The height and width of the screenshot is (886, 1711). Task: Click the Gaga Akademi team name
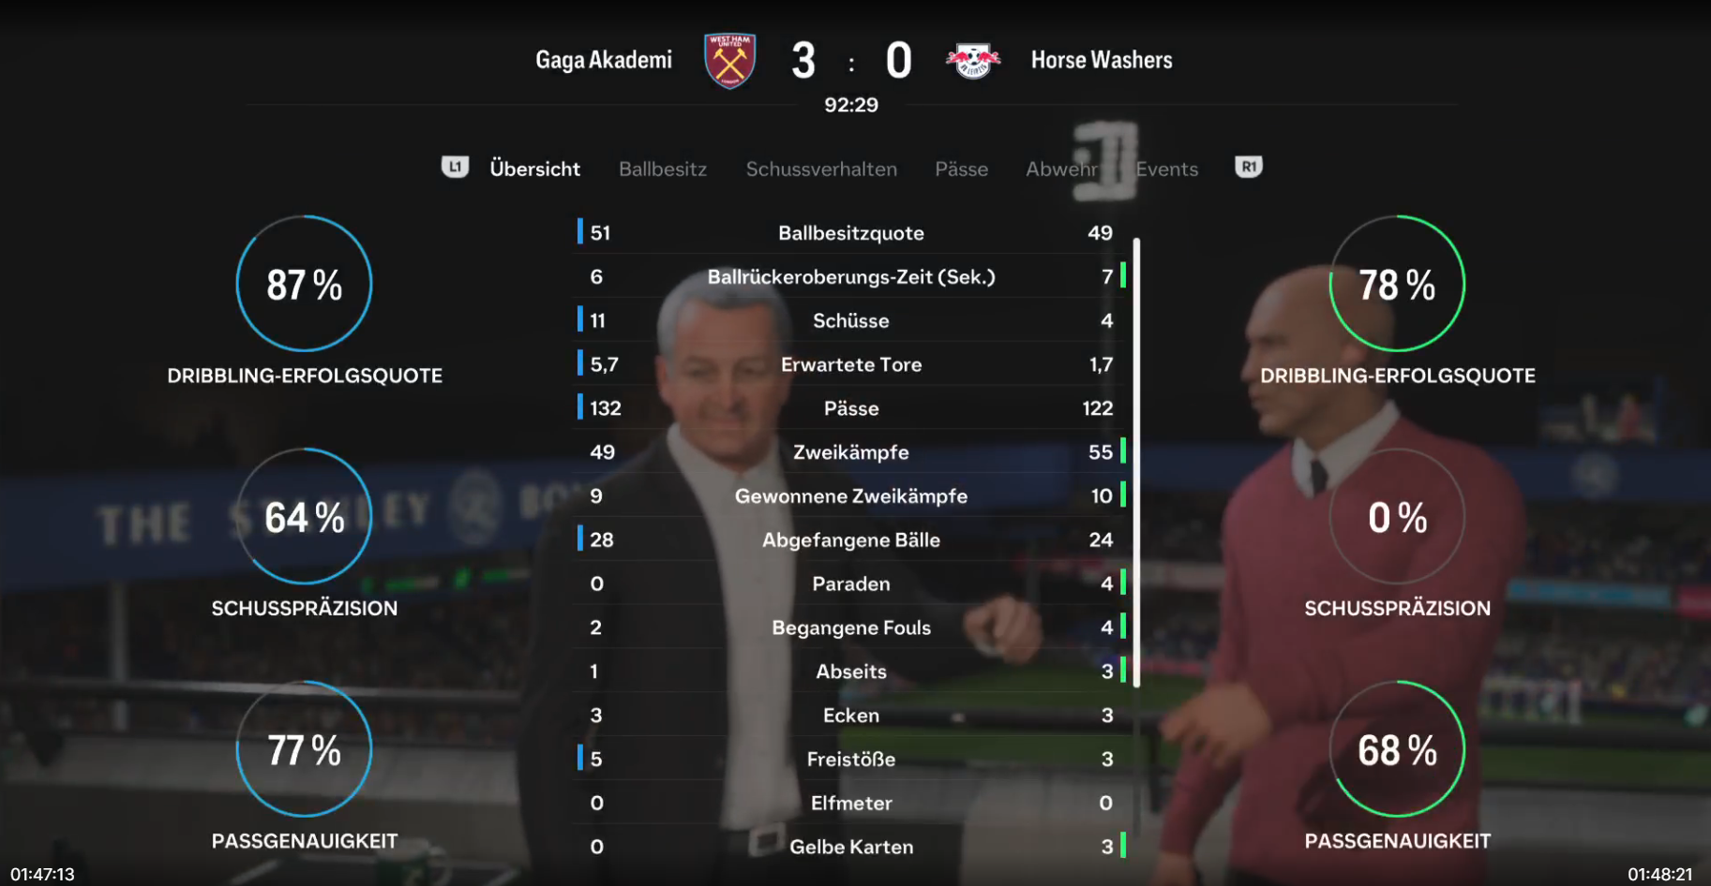pyautogui.click(x=604, y=60)
